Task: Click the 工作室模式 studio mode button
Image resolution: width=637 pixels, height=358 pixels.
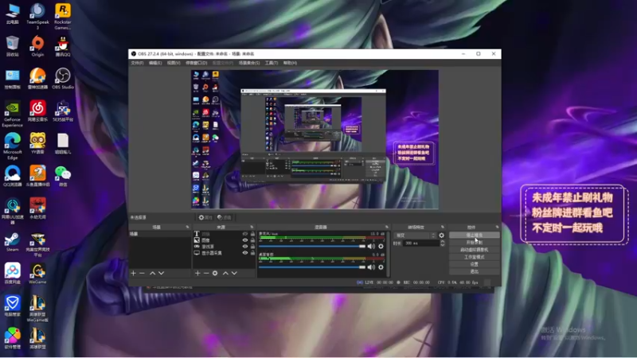Action: click(474, 257)
